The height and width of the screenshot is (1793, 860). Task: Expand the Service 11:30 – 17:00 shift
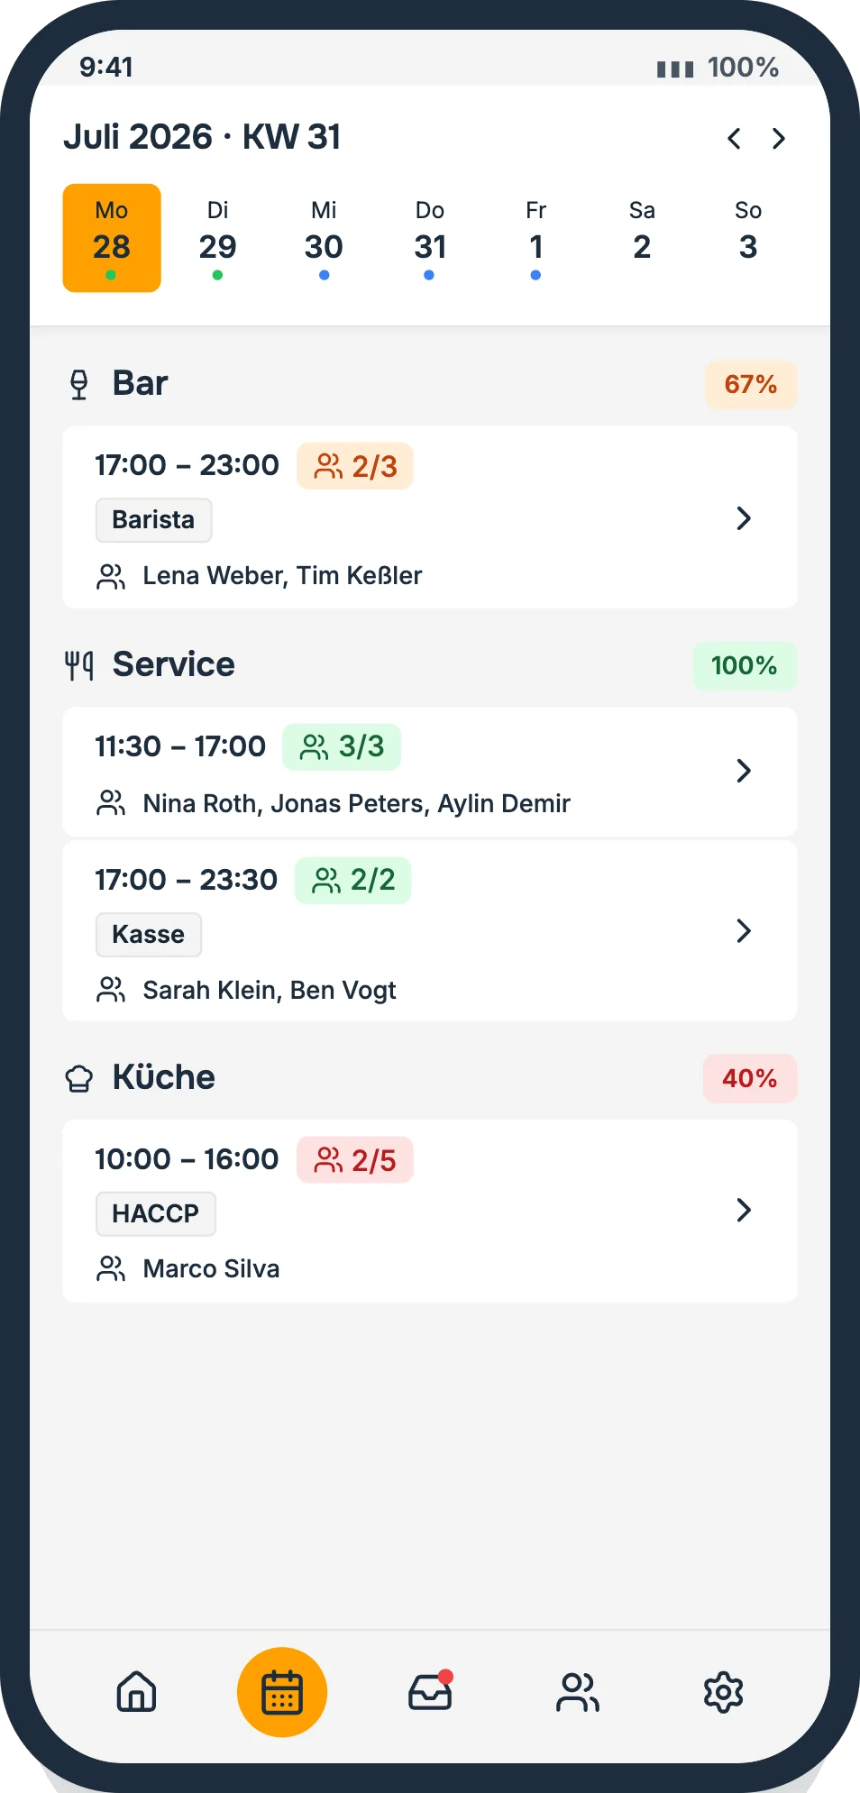tap(430, 772)
